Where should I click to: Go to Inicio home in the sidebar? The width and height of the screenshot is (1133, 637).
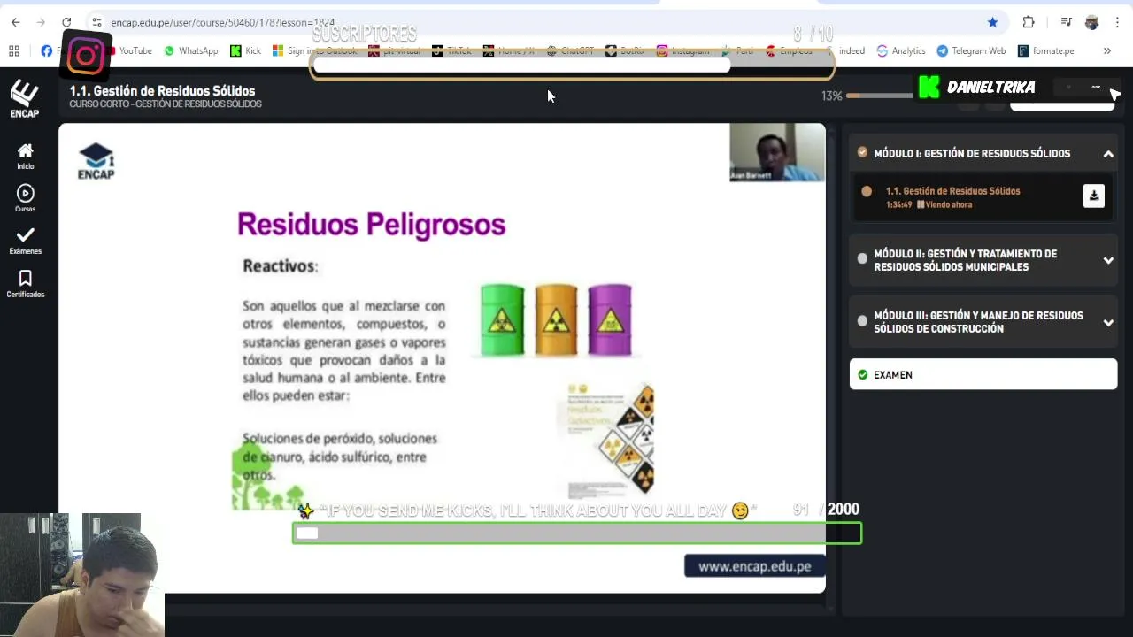click(25, 157)
